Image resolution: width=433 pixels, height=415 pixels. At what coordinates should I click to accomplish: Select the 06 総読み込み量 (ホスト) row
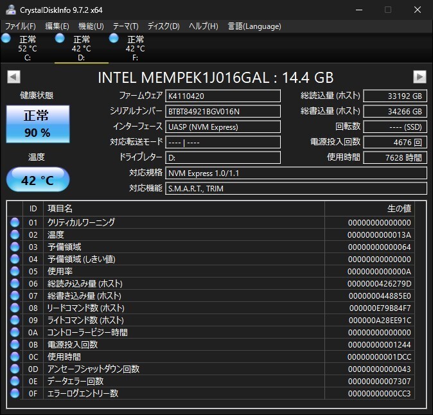tap(212, 283)
